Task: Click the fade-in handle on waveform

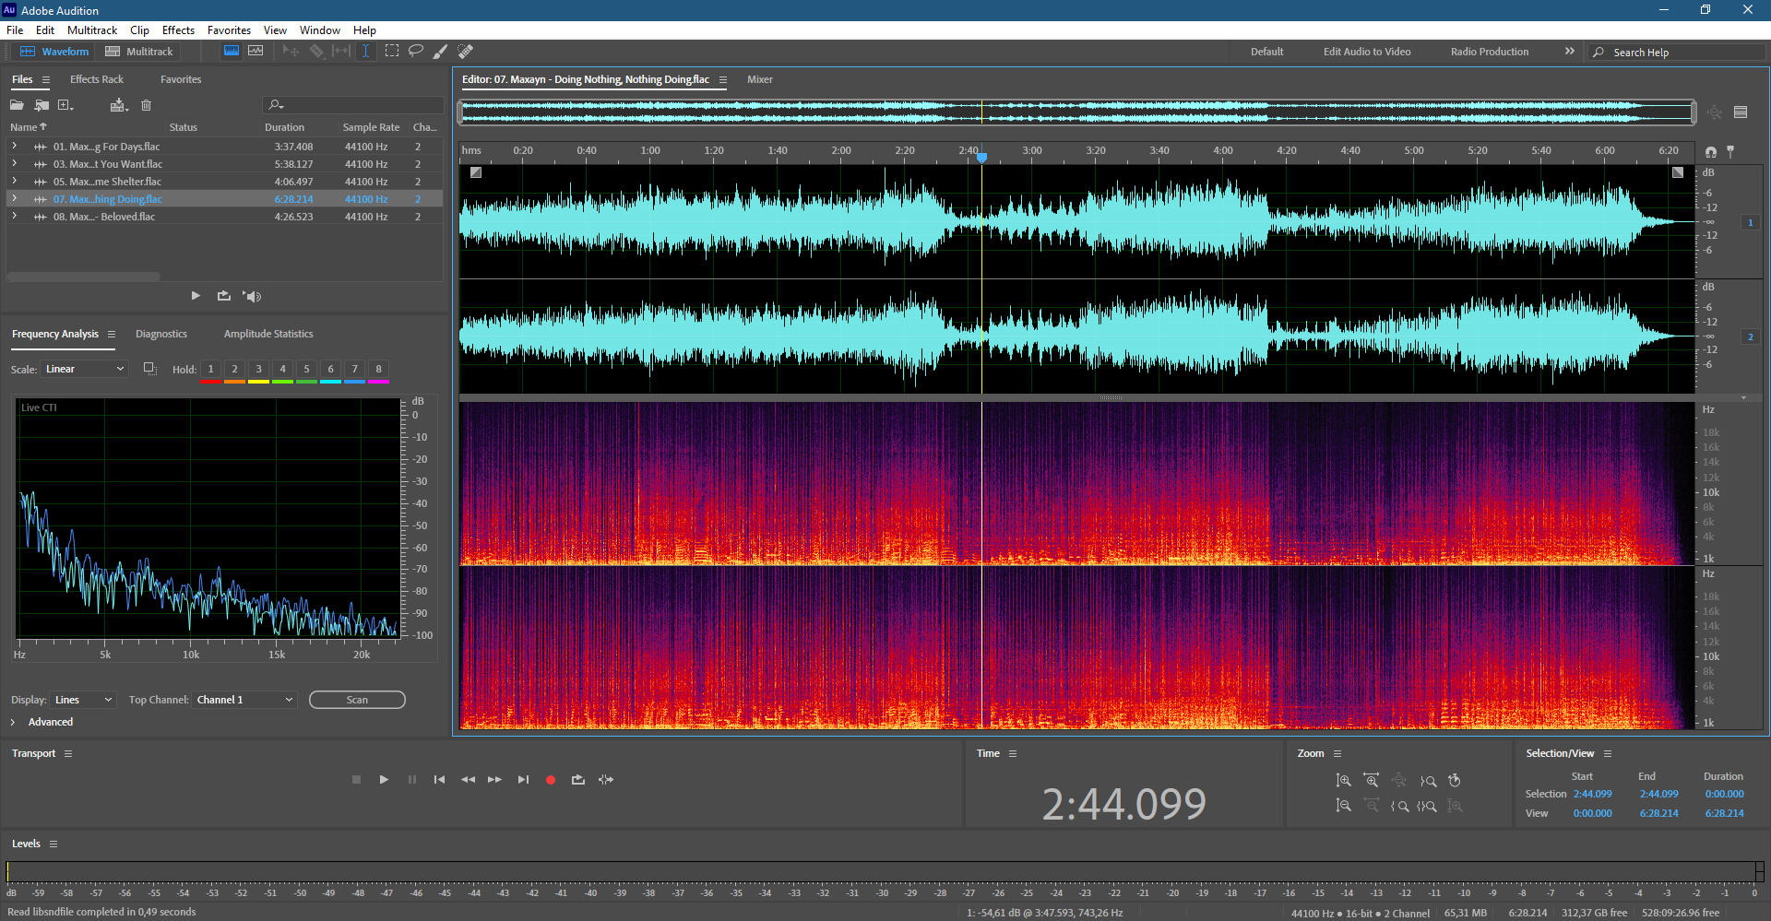Action: tap(476, 172)
